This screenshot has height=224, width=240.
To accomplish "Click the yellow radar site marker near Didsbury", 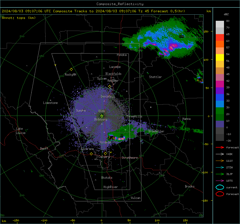I will point(102,116).
